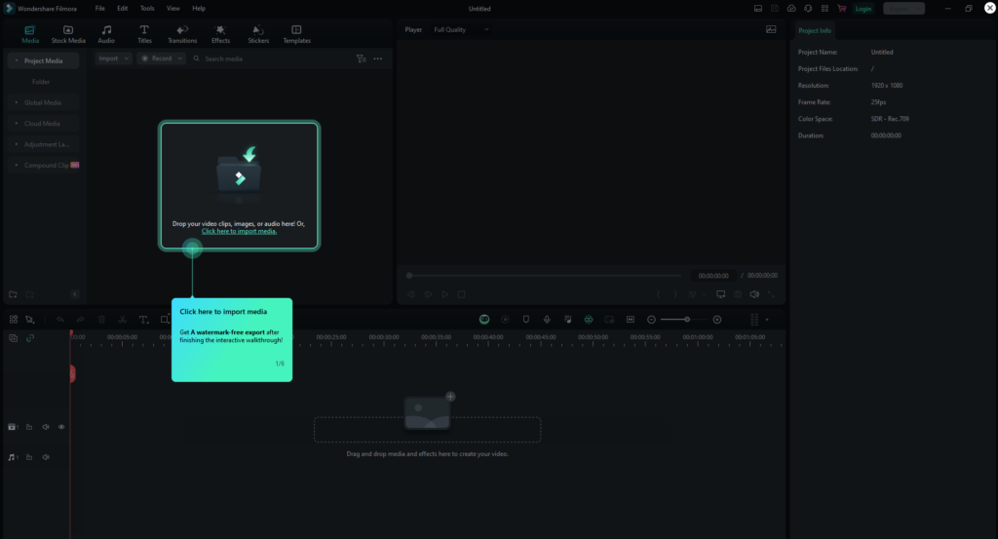Open the Titles tab

(x=144, y=34)
